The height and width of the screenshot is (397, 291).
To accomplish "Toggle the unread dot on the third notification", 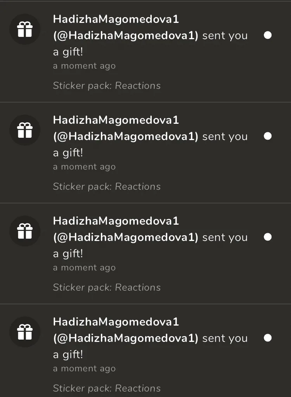I will (268, 237).
